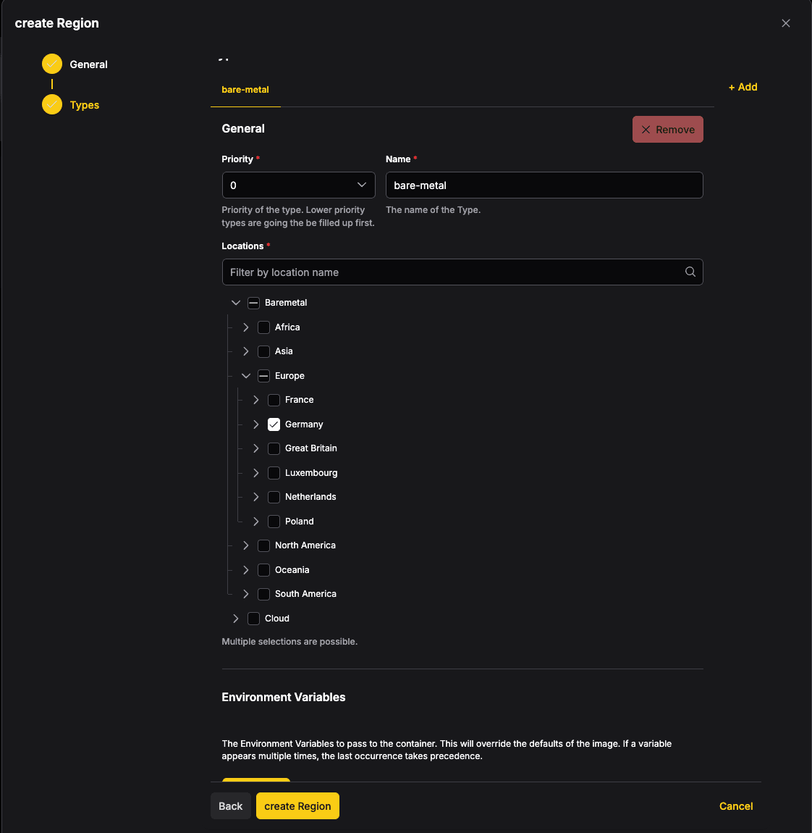Collapse the Europe tree chevron
The image size is (812, 833).
(x=246, y=376)
